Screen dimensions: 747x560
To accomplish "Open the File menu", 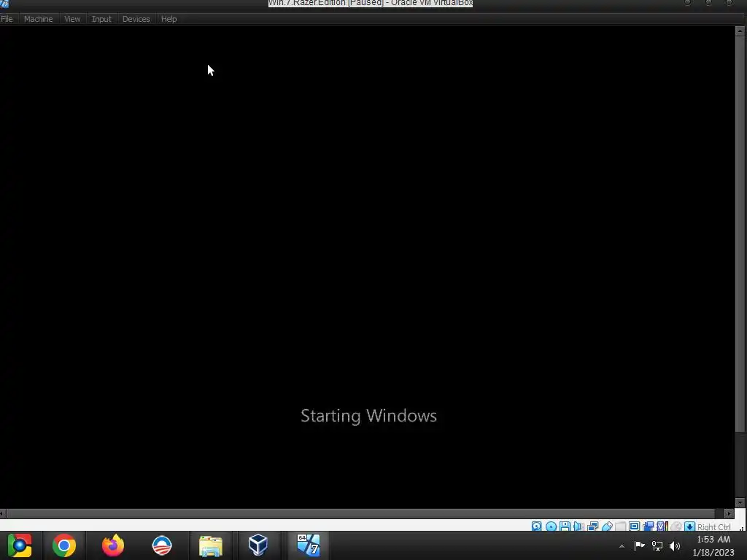I will 7,19.
